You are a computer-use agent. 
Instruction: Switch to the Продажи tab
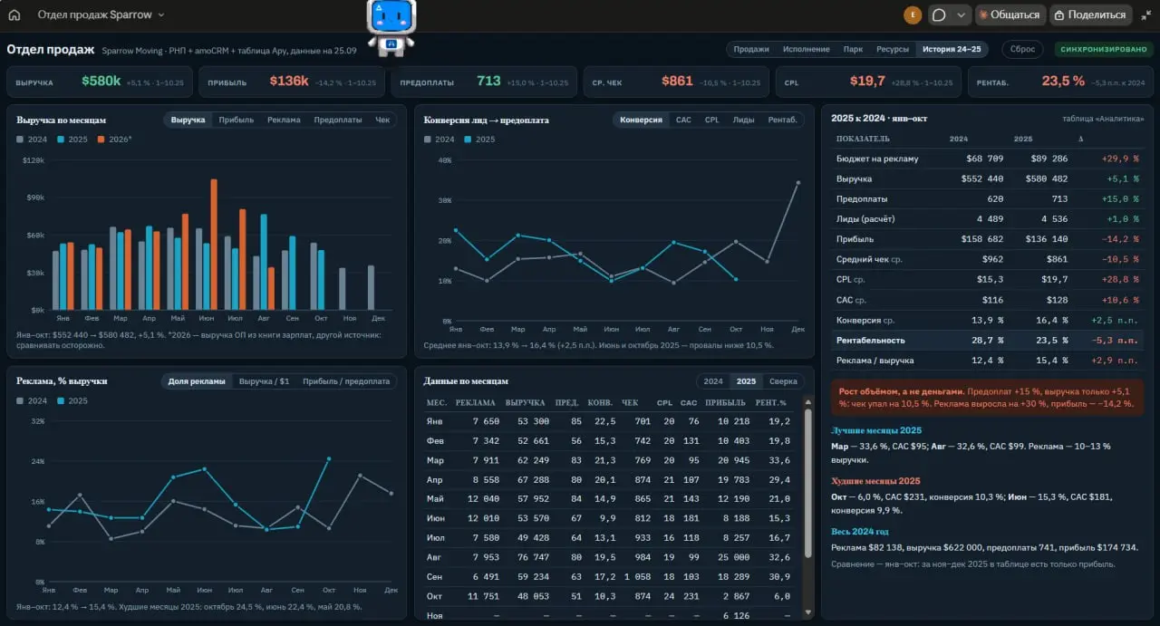point(751,49)
